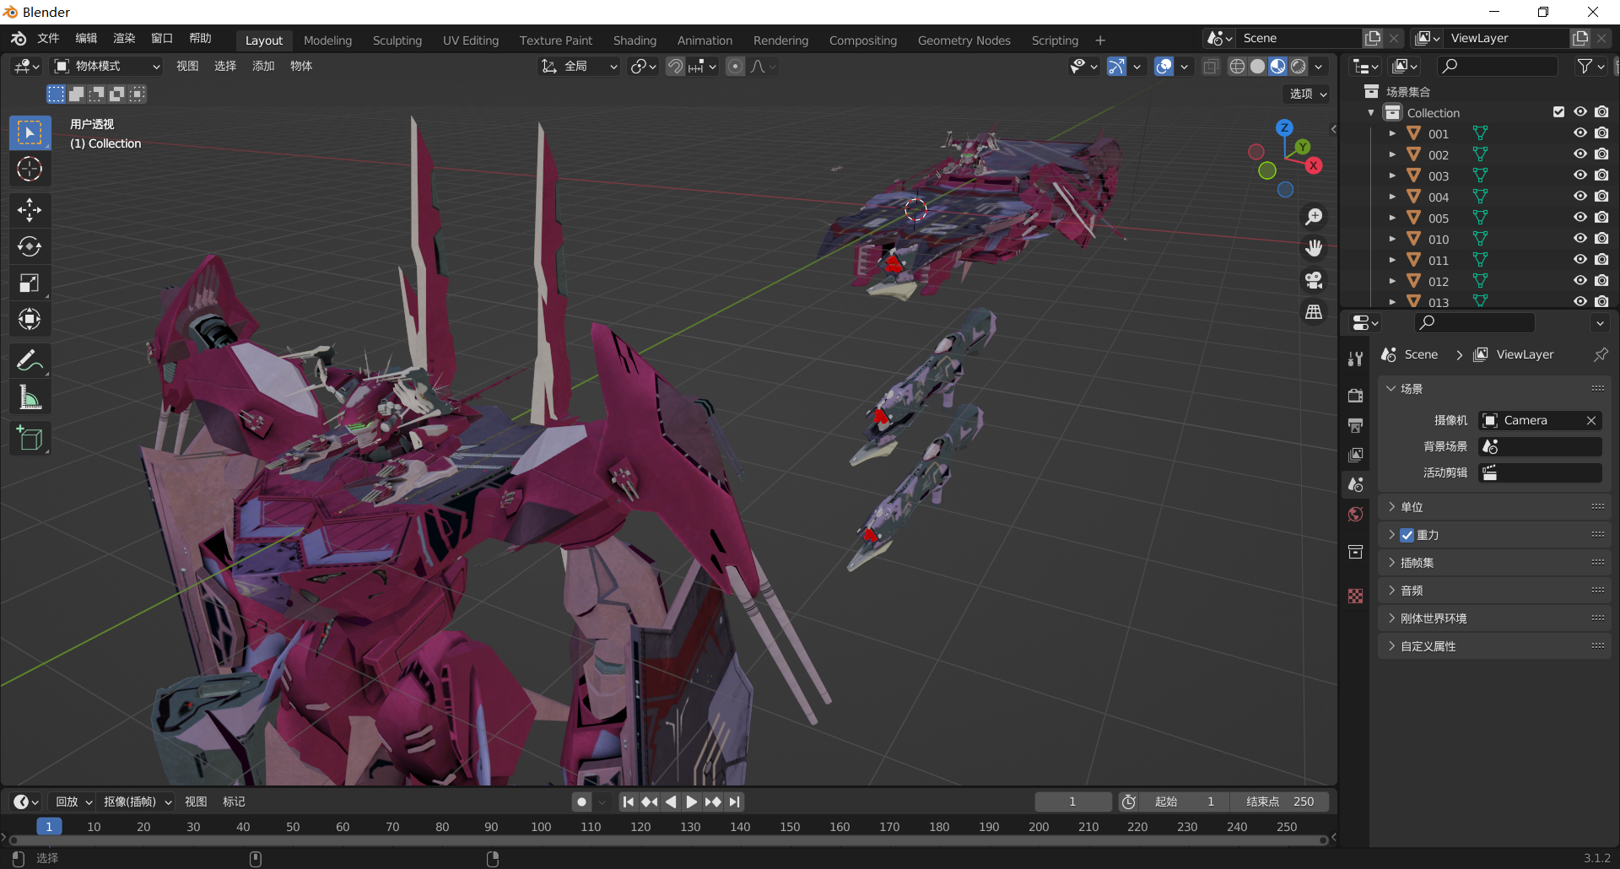The width and height of the screenshot is (1620, 869).
Task: Collapse the Collection tree node
Action: [1371, 112]
